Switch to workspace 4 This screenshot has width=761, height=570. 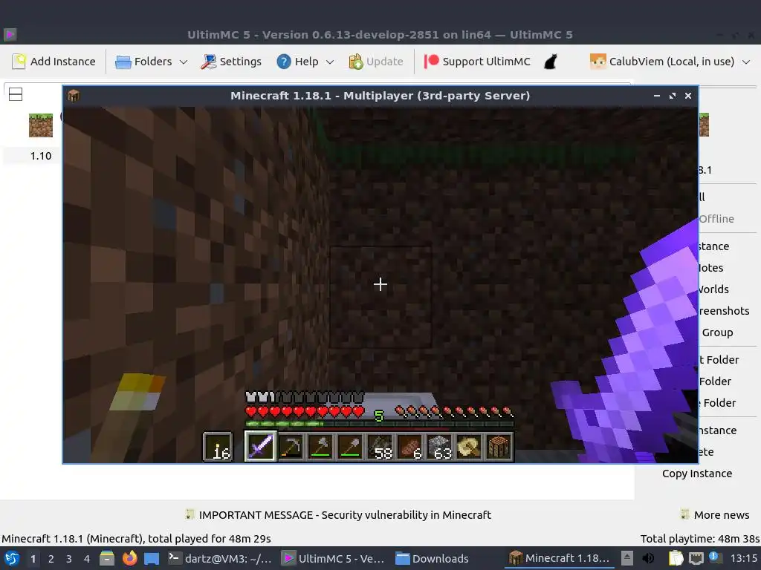87,559
